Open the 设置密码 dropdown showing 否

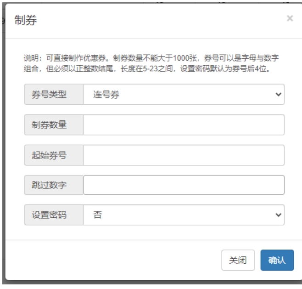point(184,215)
